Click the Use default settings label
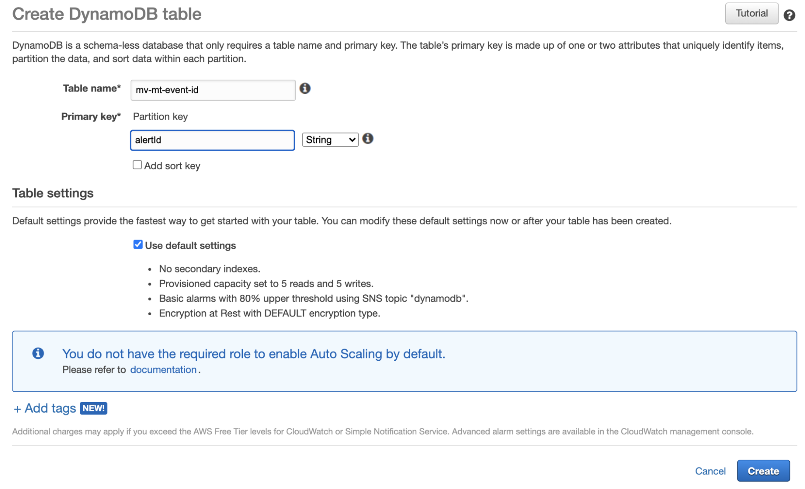This screenshot has width=805, height=489. pos(190,245)
